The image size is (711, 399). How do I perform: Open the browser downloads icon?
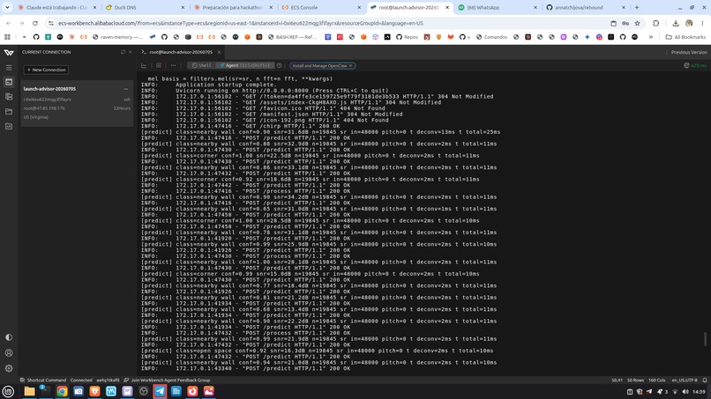point(676,23)
